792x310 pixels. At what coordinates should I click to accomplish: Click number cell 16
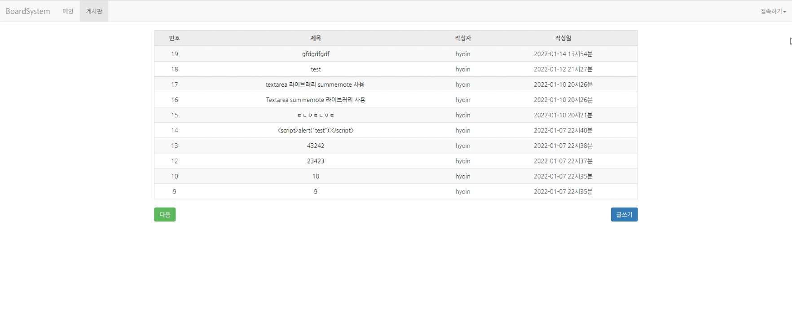[175, 100]
